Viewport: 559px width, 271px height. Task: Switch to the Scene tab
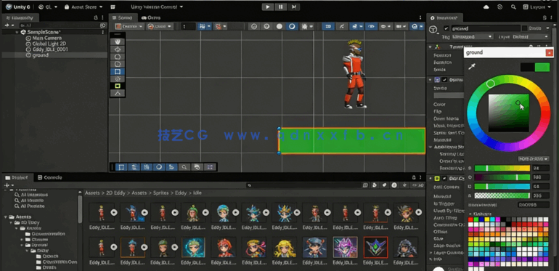122,17
